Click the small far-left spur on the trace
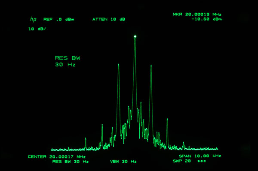The width and height of the screenshot is (258, 171). pyautogui.click(x=86, y=138)
